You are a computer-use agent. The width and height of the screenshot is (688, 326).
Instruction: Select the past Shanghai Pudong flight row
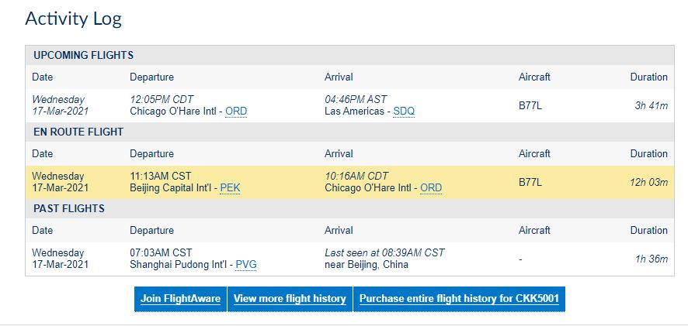click(349, 259)
